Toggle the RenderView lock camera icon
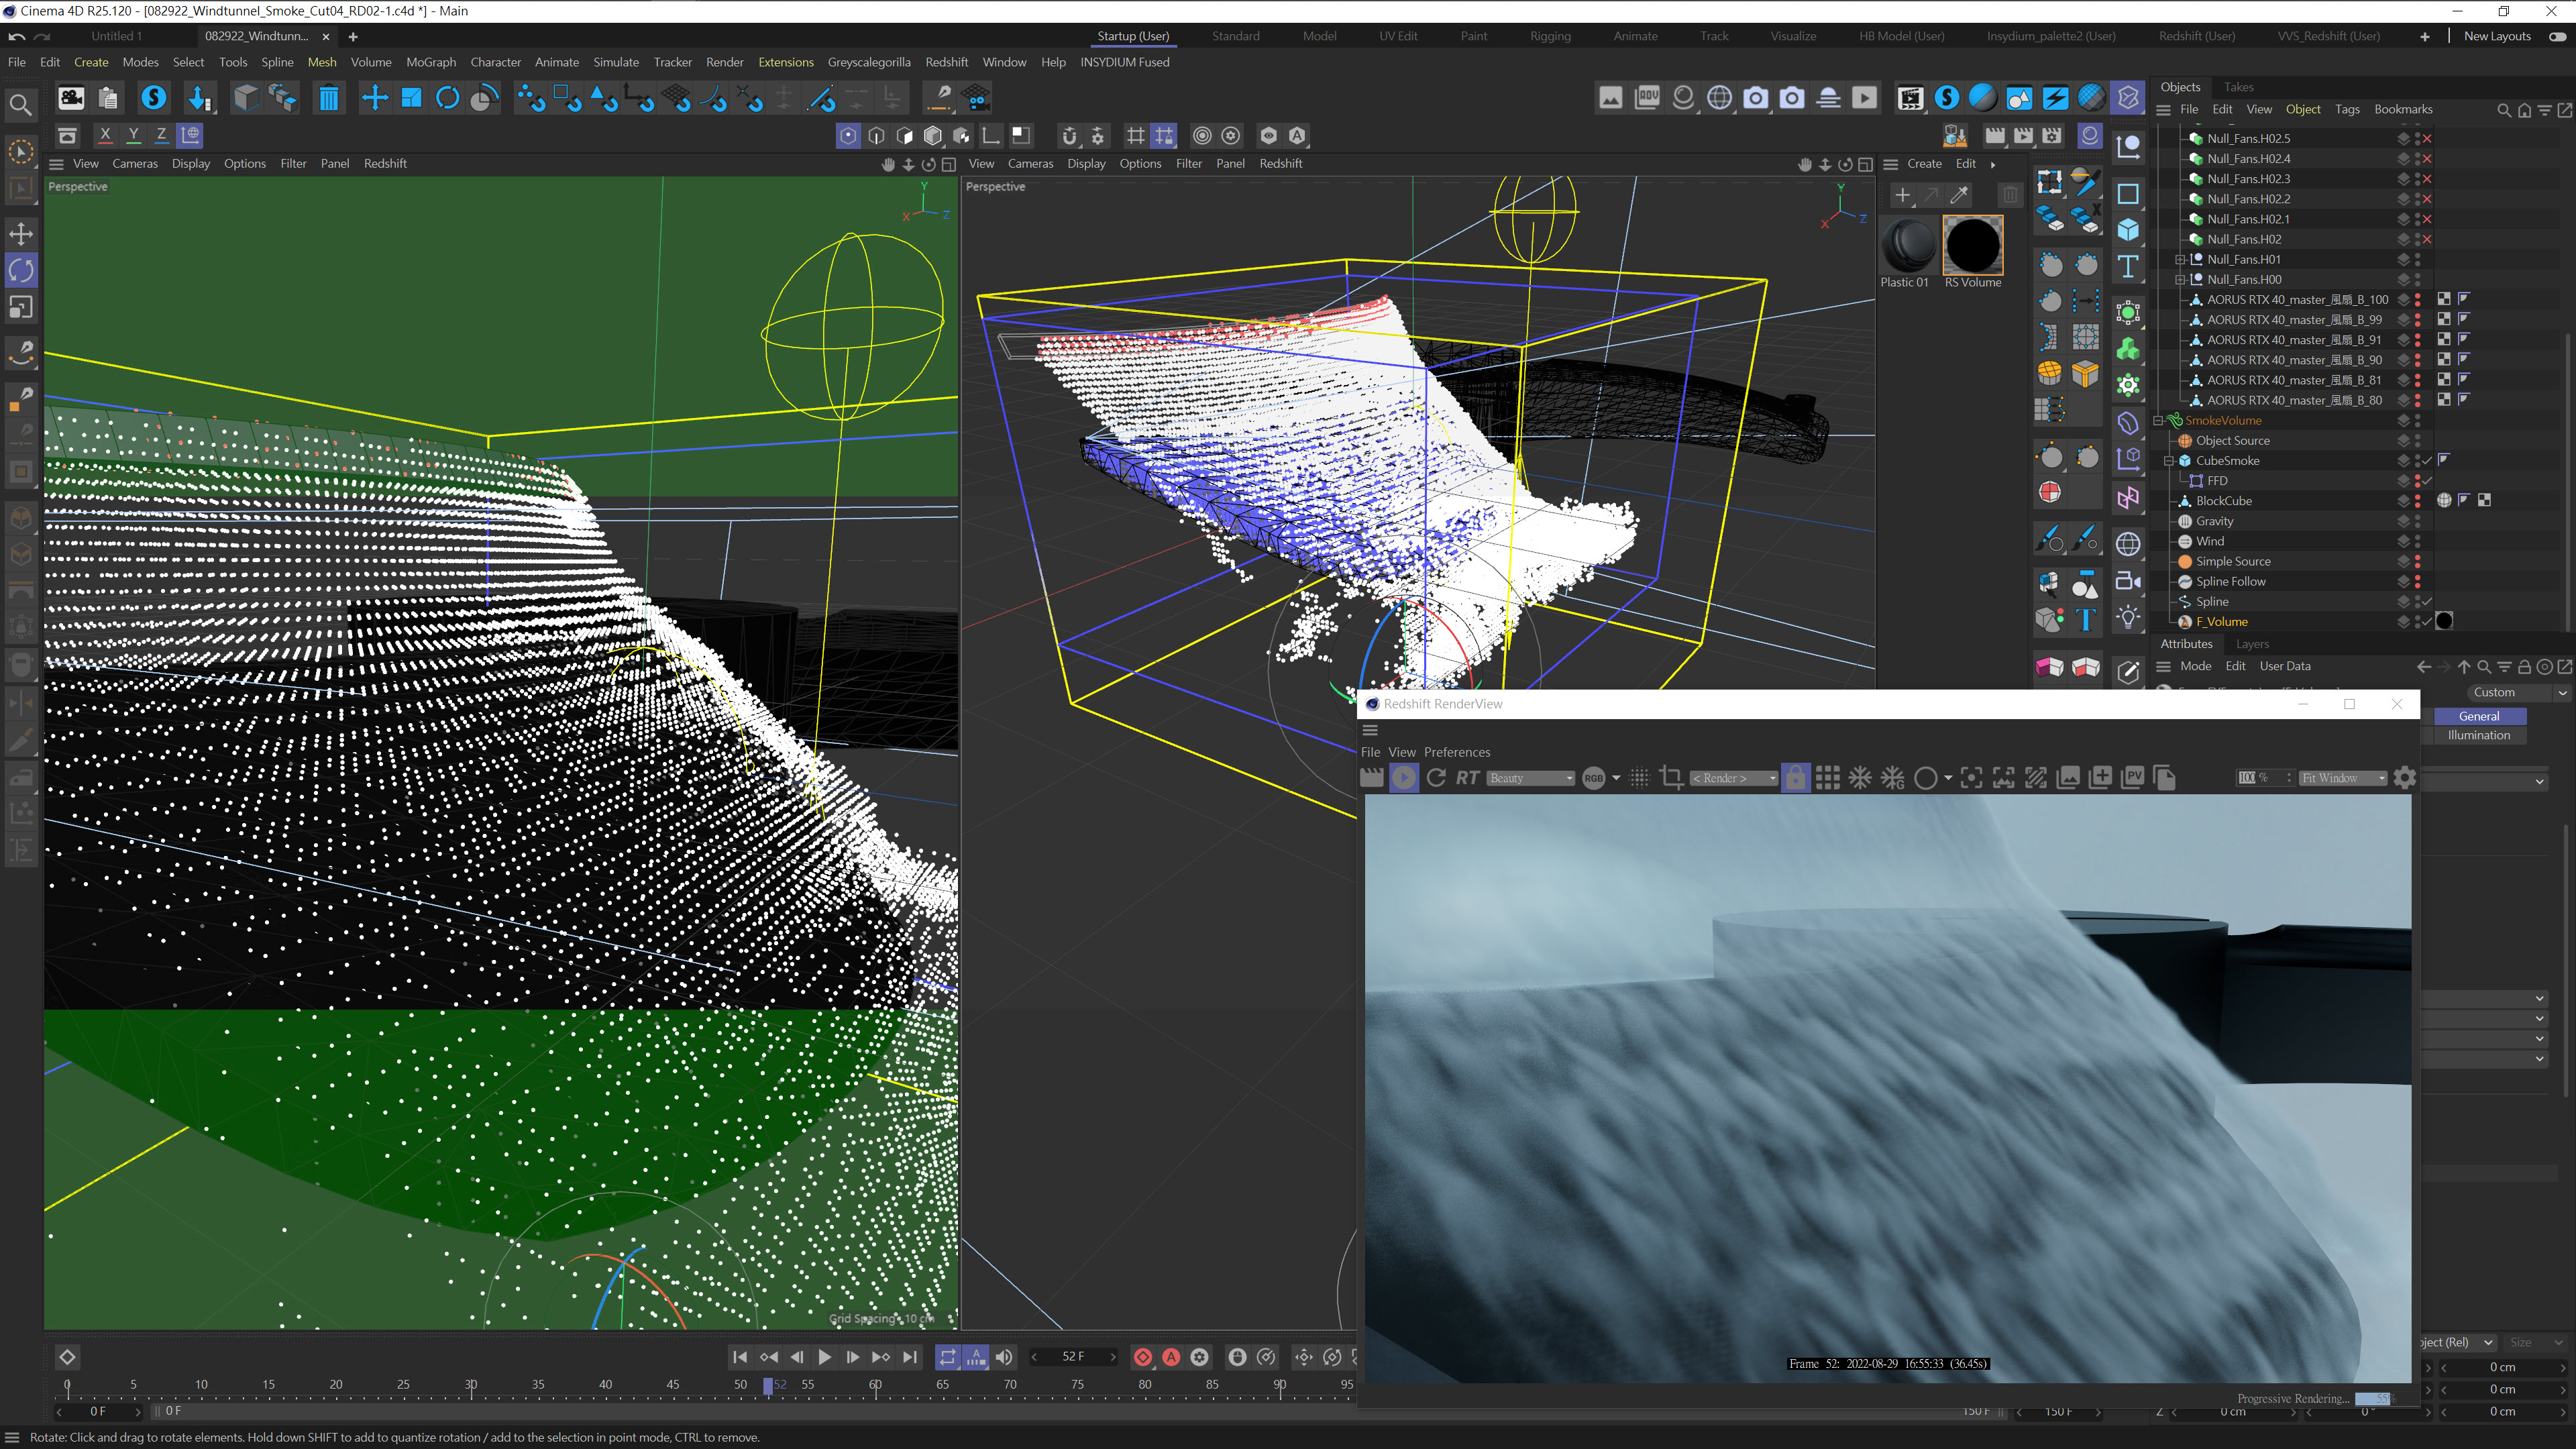 (x=1795, y=778)
